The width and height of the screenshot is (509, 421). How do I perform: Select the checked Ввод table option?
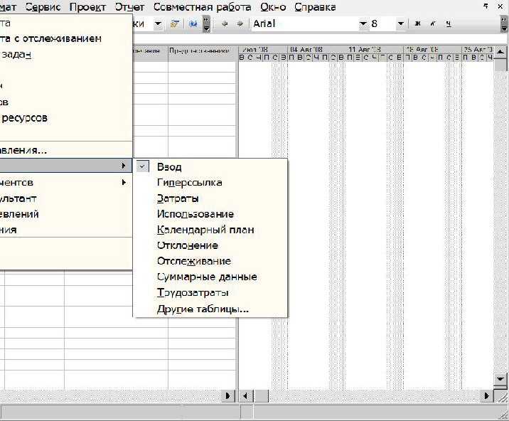coord(169,167)
